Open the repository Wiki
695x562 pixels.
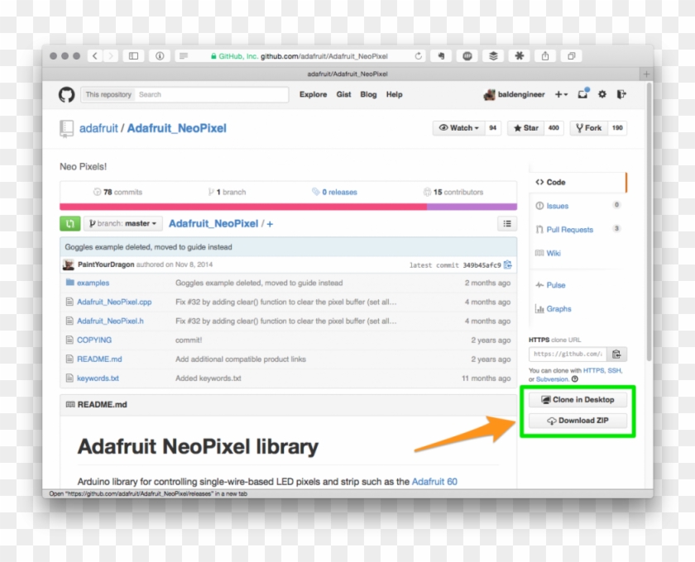click(x=556, y=253)
